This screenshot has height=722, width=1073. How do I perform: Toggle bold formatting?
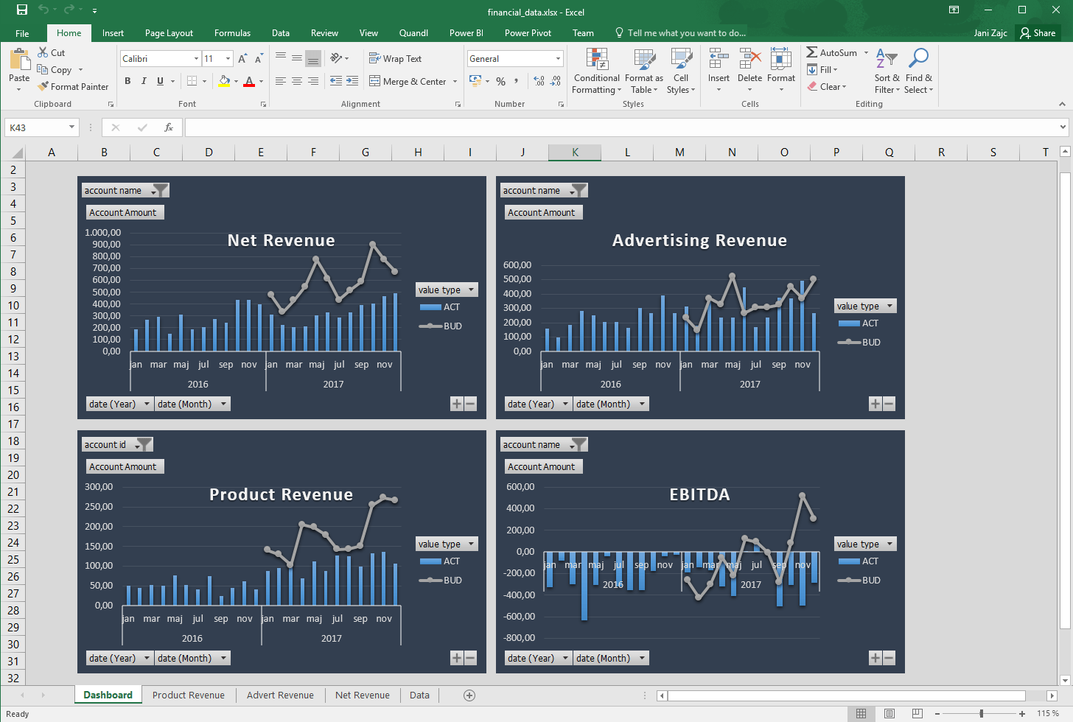click(127, 81)
